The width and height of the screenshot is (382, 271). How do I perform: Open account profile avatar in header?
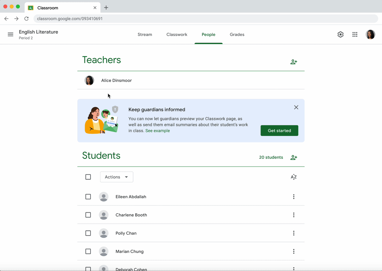tap(370, 34)
